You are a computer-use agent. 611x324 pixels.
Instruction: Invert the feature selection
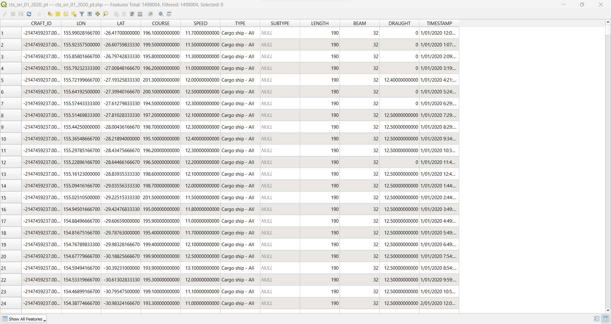66,14
